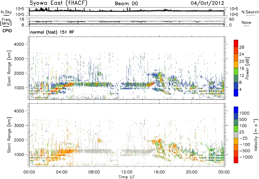This screenshot has height=179, width=259.
Task: Select the "CPID" row label
Action: tap(7, 31)
